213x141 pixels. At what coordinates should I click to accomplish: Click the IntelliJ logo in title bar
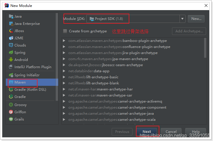[7, 5]
